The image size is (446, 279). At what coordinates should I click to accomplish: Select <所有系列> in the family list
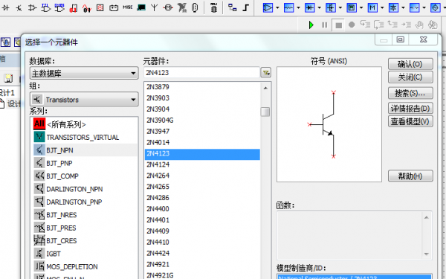coord(85,124)
